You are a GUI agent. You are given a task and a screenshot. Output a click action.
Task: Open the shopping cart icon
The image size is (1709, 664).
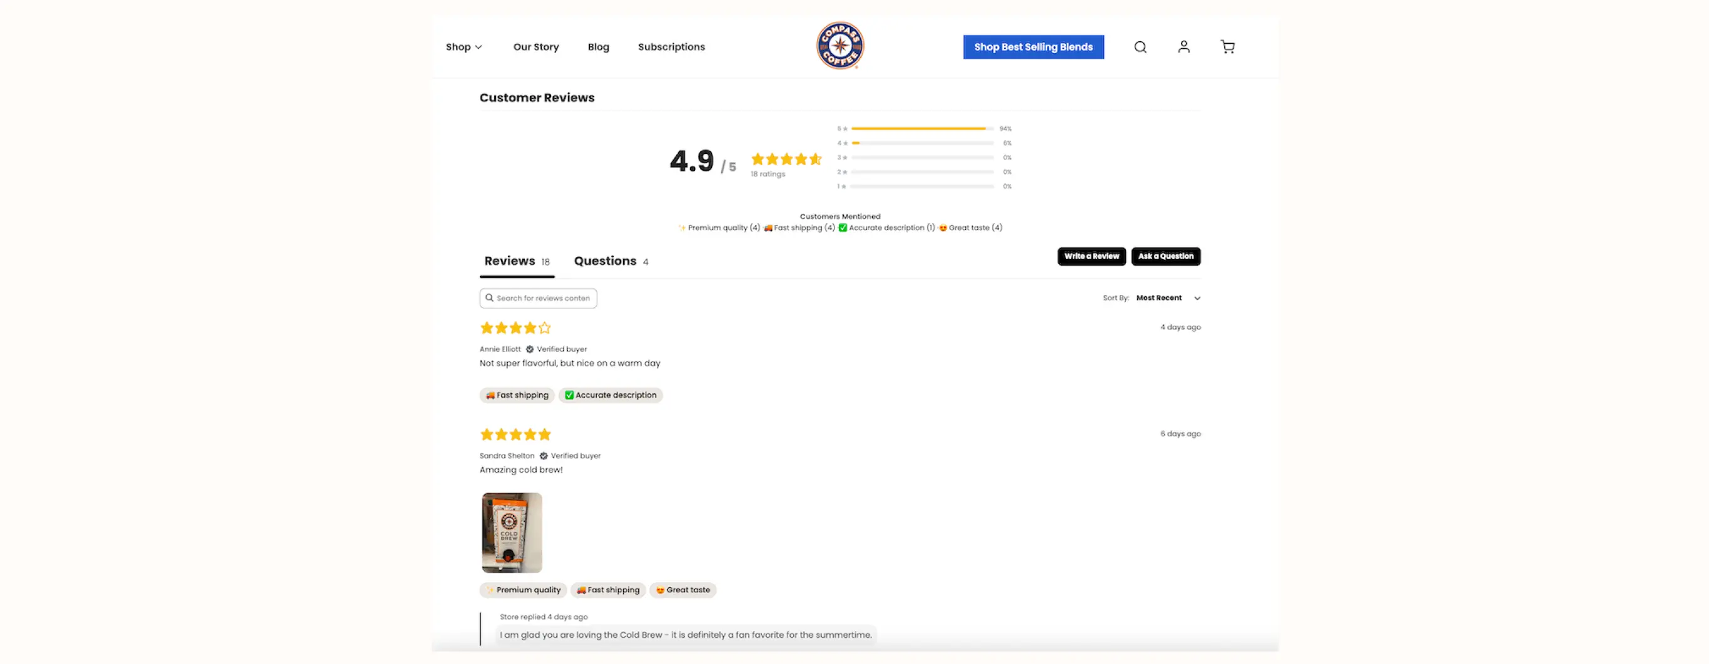(1227, 46)
